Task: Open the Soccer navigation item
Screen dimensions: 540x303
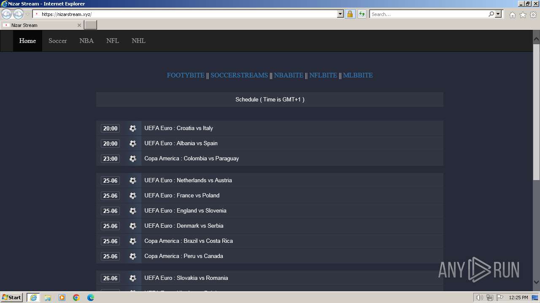Action: coord(58,41)
